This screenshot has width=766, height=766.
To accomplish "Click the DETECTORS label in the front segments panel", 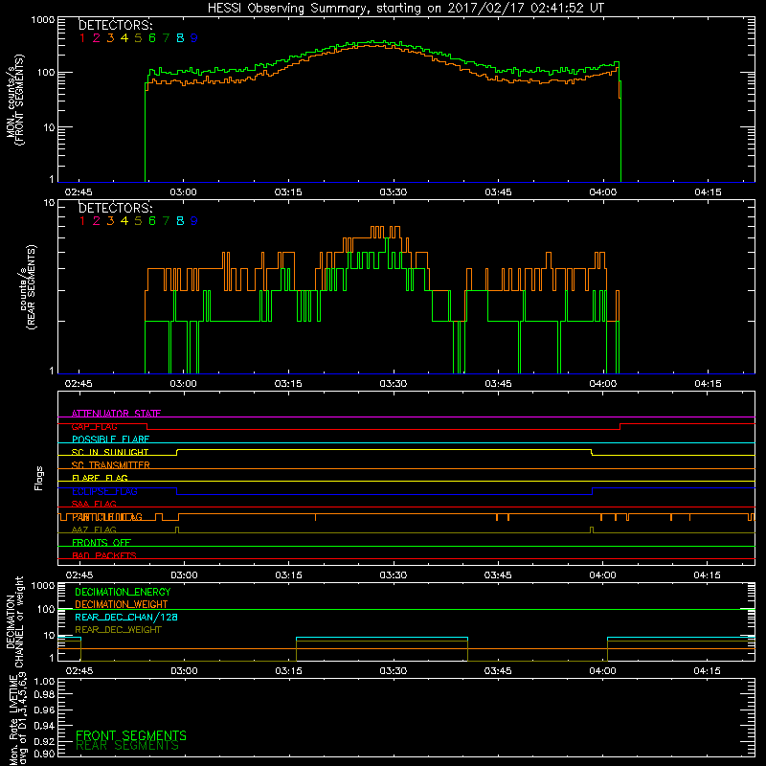I will 115,25.
